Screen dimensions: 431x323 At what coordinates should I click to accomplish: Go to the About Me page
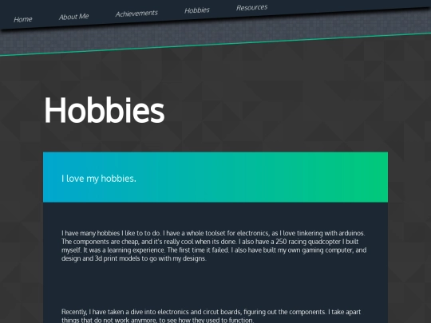click(74, 17)
